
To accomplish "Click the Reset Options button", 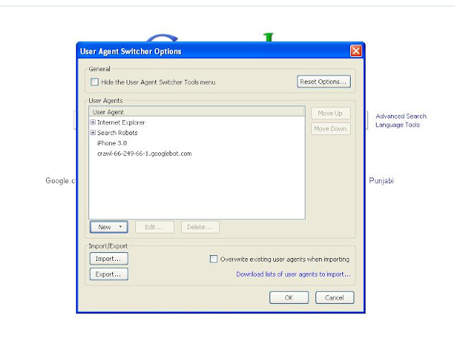I will point(323,81).
